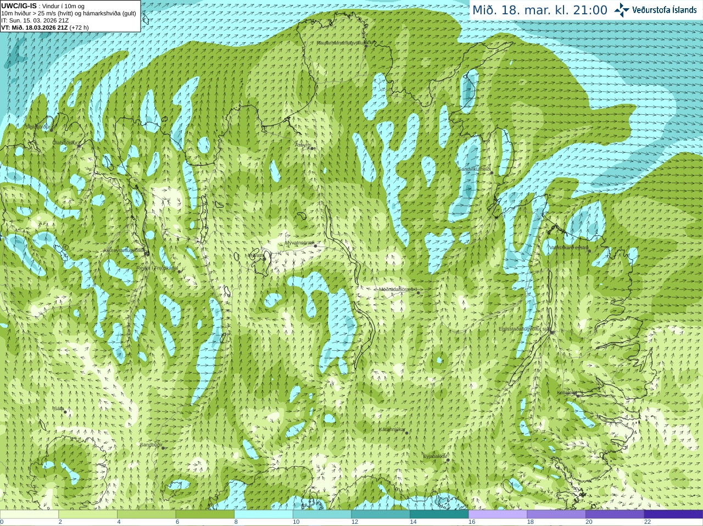Viewport: 703px width, 526px height.
Task: Pick the 6–8 m/s legend color swatch
Action: [205, 514]
